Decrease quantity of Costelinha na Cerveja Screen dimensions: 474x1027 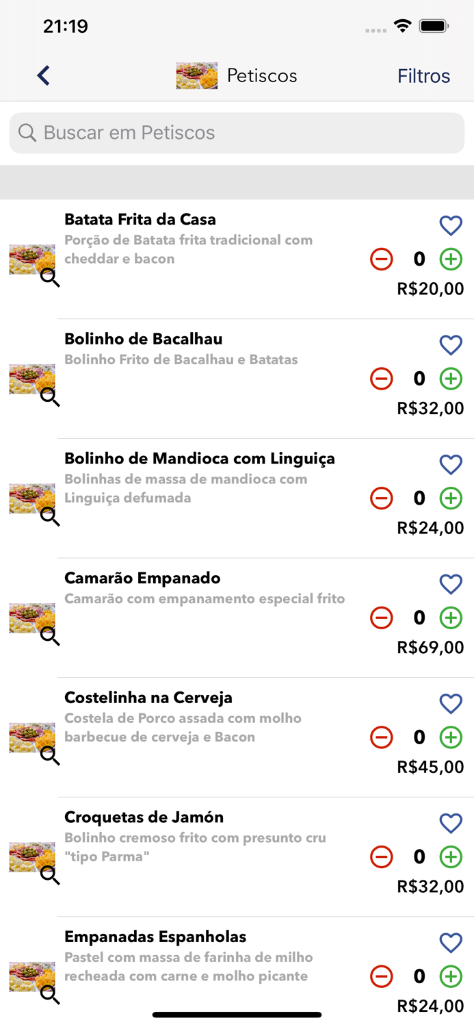[381, 737]
